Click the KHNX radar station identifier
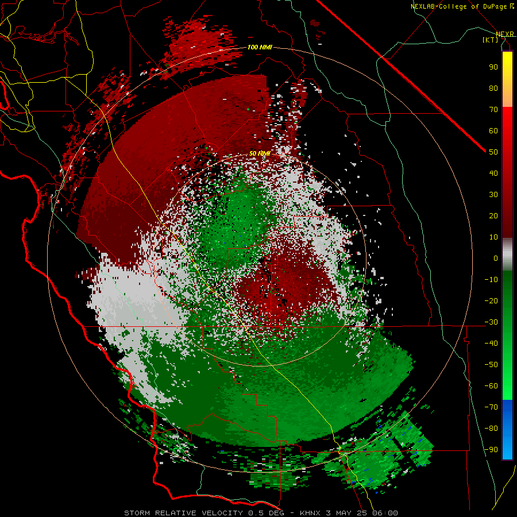 point(310,513)
